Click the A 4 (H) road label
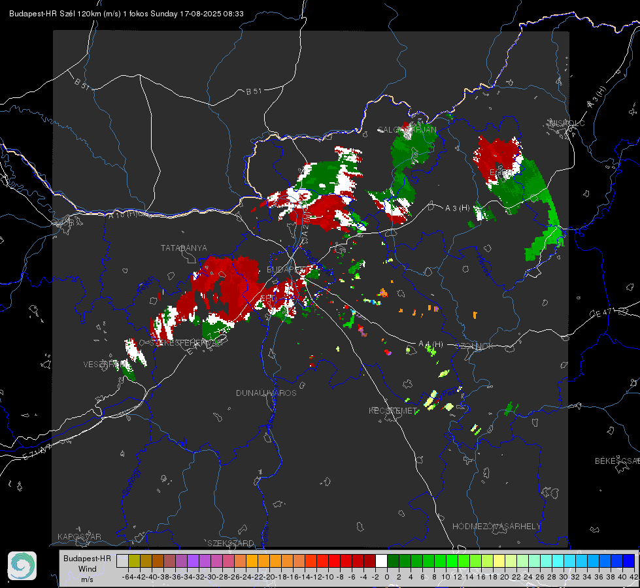Image resolution: width=640 pixels, height=588 pixels. pos(431,344)
